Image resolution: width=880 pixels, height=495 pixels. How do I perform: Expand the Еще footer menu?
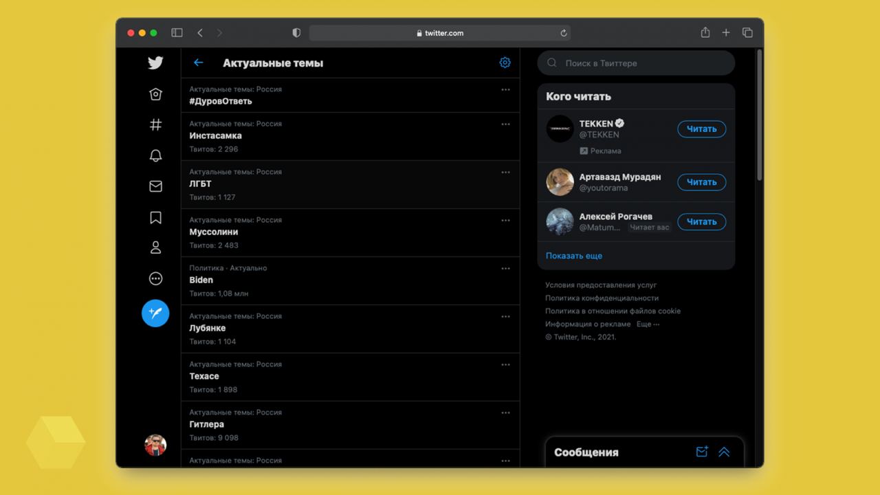pos(648,324)
